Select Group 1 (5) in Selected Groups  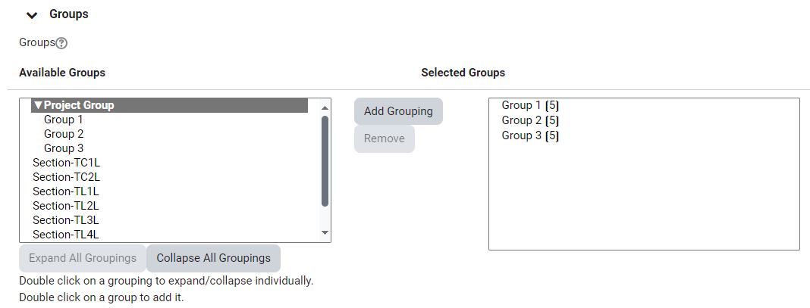click(530, 105)
